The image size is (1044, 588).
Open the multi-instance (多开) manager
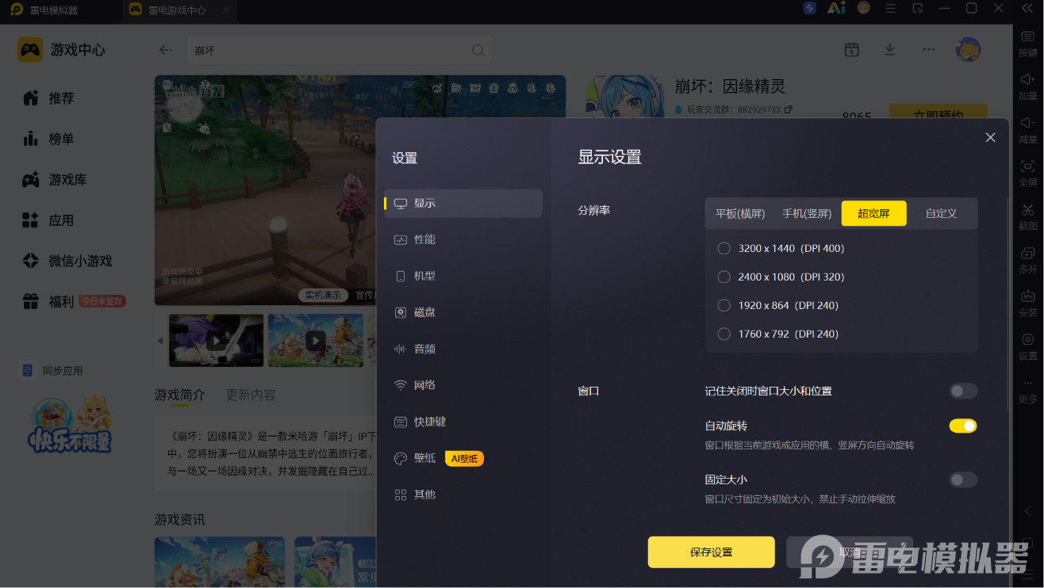coord(1028,260)
